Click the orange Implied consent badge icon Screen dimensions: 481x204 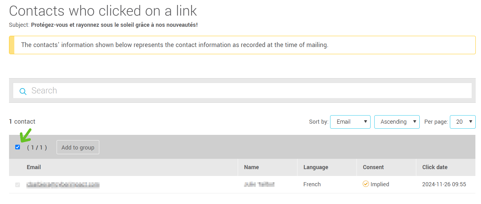(366, 184)
